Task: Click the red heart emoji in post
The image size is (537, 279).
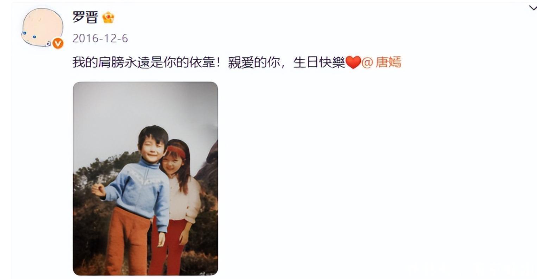Action: pos(353,63)
